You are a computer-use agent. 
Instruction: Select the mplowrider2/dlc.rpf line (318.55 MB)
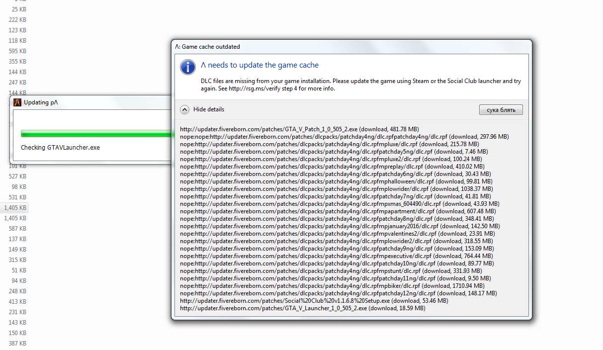point(337,241)
